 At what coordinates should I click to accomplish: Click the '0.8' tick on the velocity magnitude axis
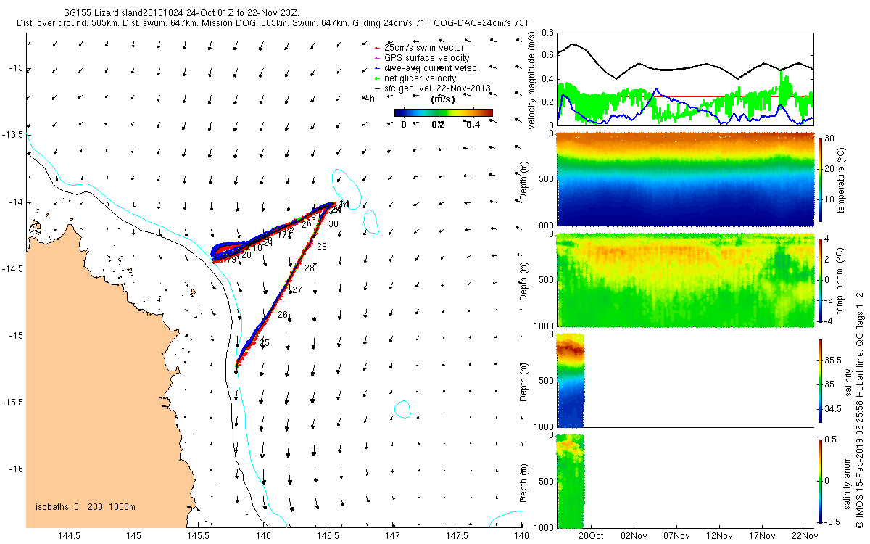tap(547, 33)
